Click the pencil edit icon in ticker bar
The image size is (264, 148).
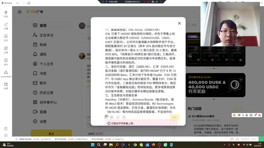click(x=16, y=139)
